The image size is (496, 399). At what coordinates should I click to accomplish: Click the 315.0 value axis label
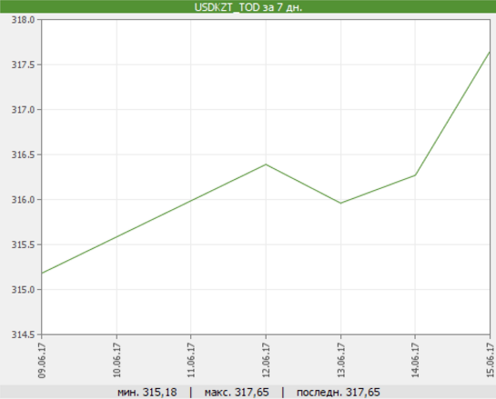[x=23, y=289]
